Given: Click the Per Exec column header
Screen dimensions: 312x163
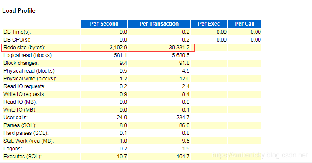Looking at the screenshot, I should 209,24.
